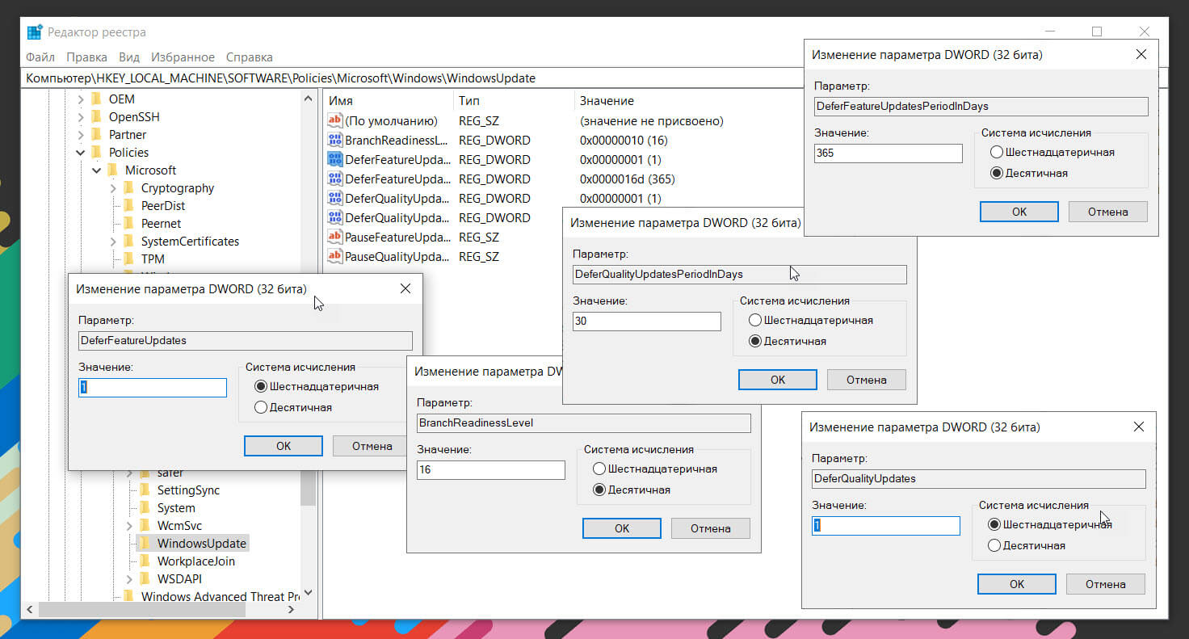
Task: Expand the Partner tree node
Action: 81,135
